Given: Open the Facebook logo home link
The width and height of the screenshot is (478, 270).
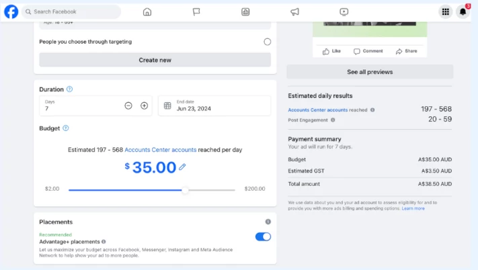Looking at the screenshot, I should [x=11, y=11].
